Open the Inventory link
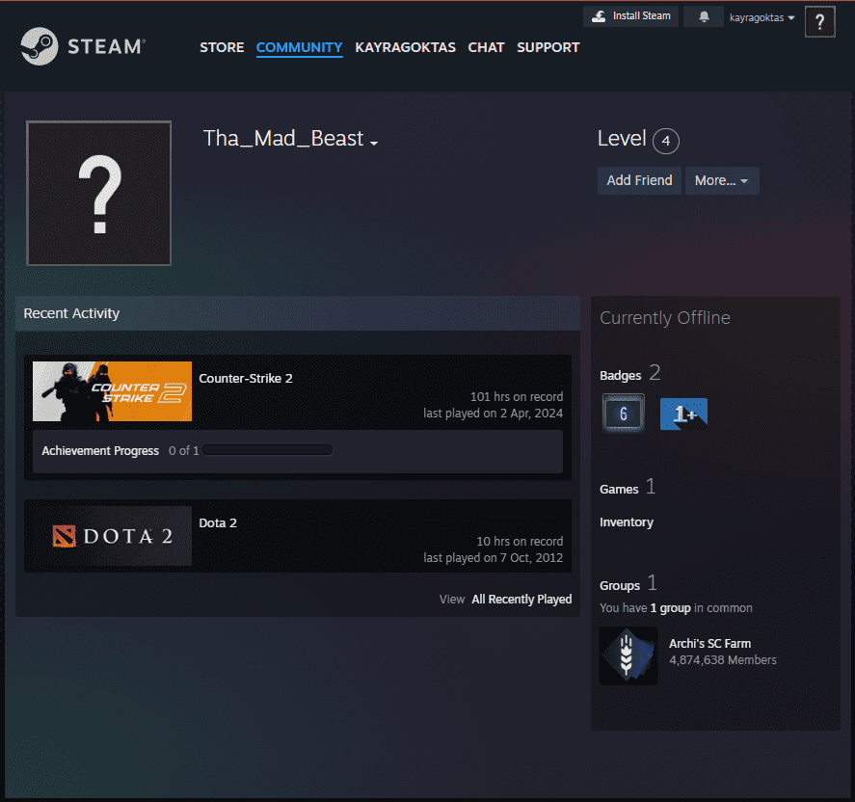855x802 pixels. pos(627,522)
